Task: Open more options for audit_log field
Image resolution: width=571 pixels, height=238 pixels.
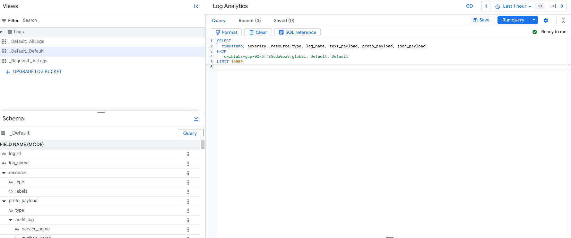Action: (188, 220)
